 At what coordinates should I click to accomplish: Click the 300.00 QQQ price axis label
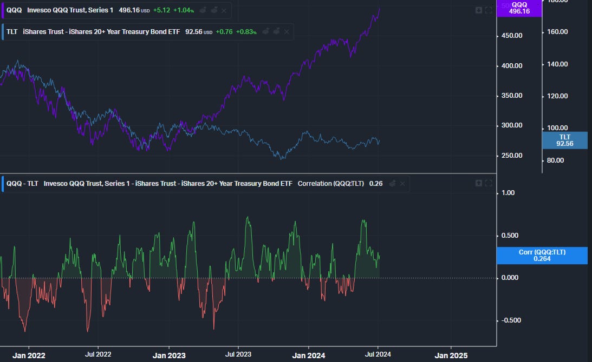pos(512,125)
